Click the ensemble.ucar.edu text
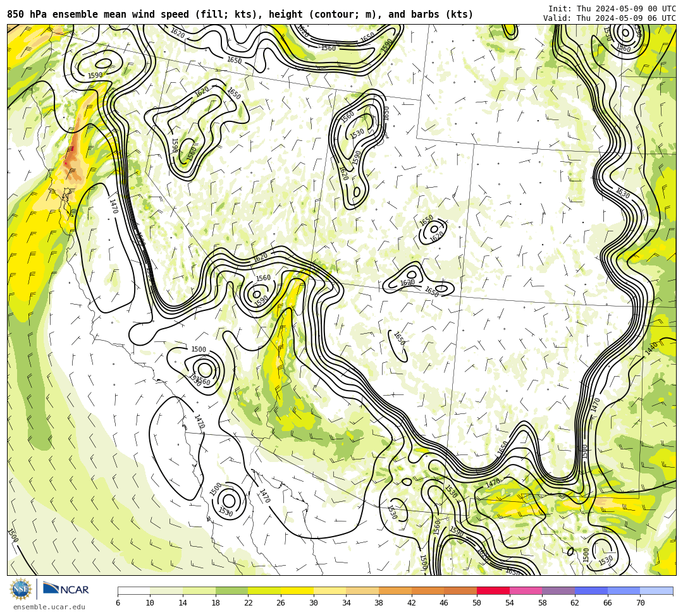The width and height of the screenshot is (683, 615). coord(49,607)
